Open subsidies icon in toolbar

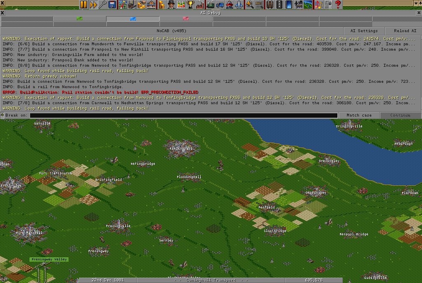pos(142,5)
